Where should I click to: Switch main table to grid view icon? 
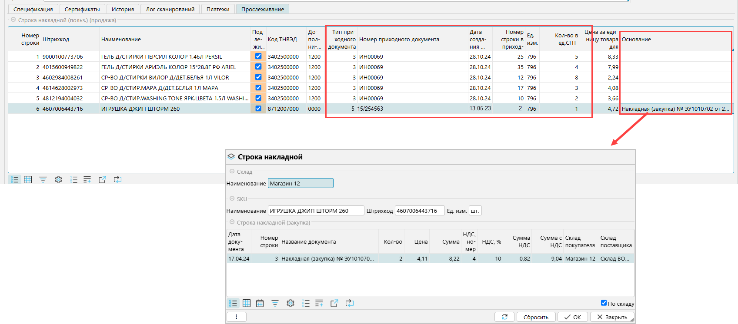click(x=28, y=179)
